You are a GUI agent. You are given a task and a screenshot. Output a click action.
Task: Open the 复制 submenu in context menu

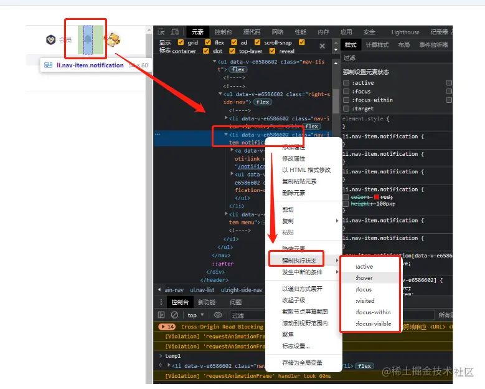pyautogui.click(x=304, y=221)
